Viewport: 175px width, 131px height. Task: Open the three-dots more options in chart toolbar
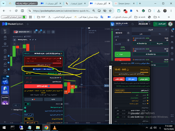click(x=49, y=32)
